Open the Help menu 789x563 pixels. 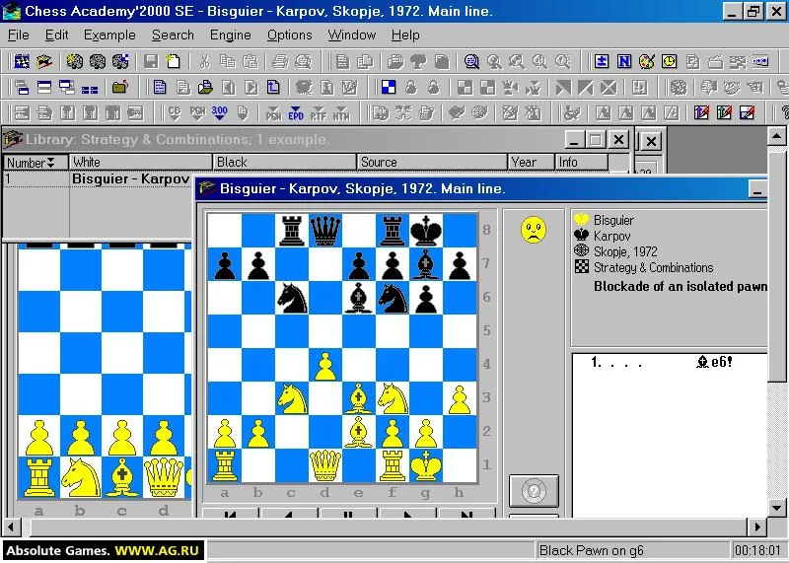point(405,35)
